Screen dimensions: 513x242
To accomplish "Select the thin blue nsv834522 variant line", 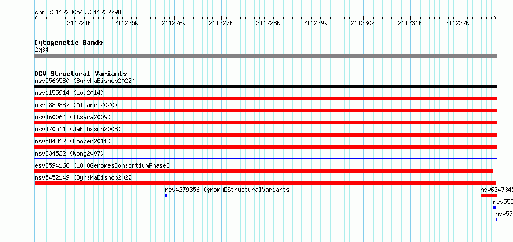I will point(265,159).
